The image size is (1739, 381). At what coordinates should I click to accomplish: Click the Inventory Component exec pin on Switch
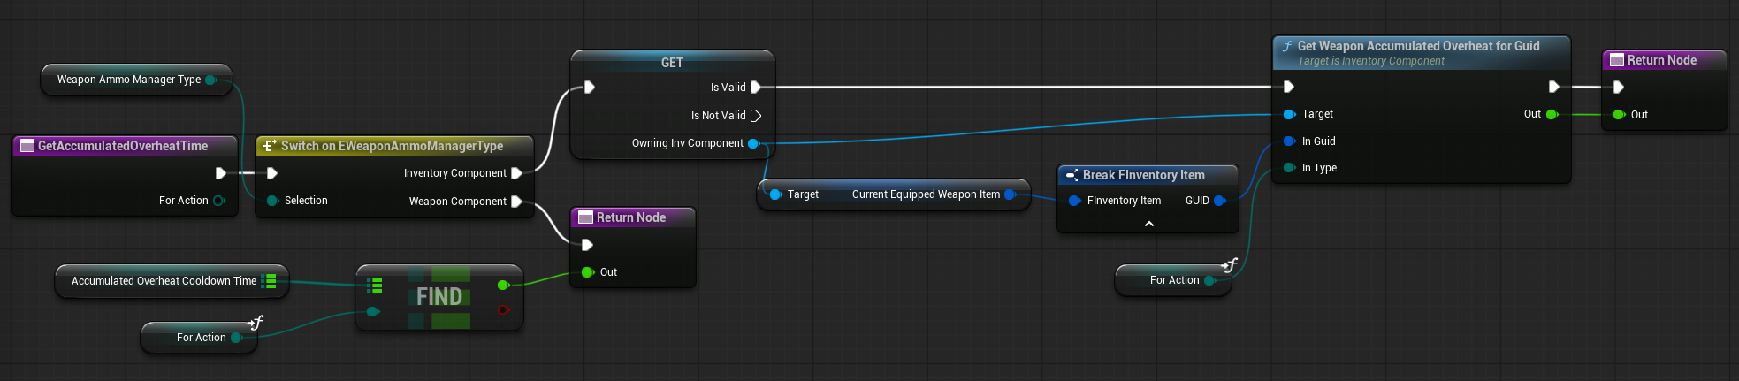click(516, 173)
